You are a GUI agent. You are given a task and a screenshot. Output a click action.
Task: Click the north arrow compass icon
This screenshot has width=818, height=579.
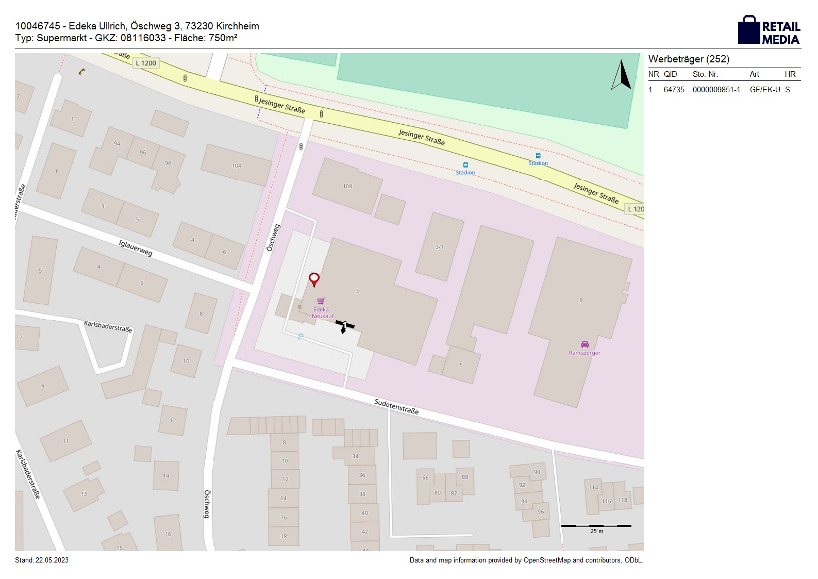pos(622,75)
